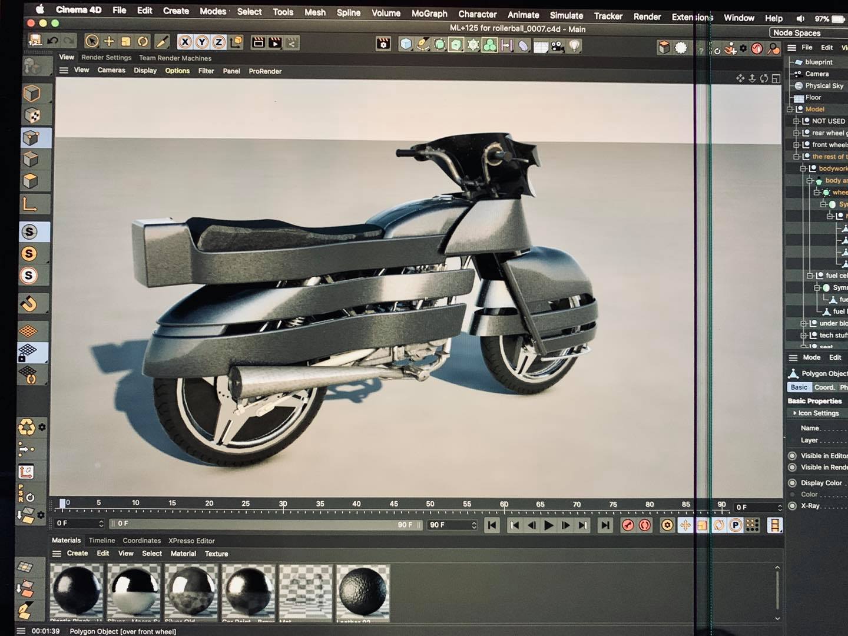Expand the rear wheel group

(x=796, y=133)
